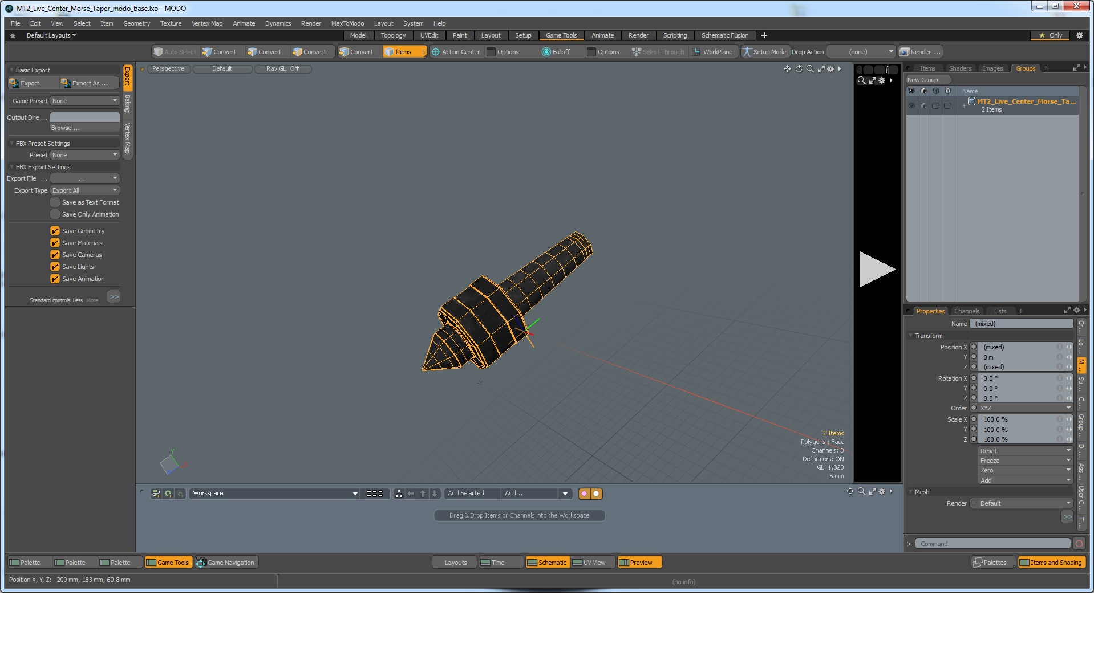
Task: Click Select Through option
Action: click(x=658, y=52)
